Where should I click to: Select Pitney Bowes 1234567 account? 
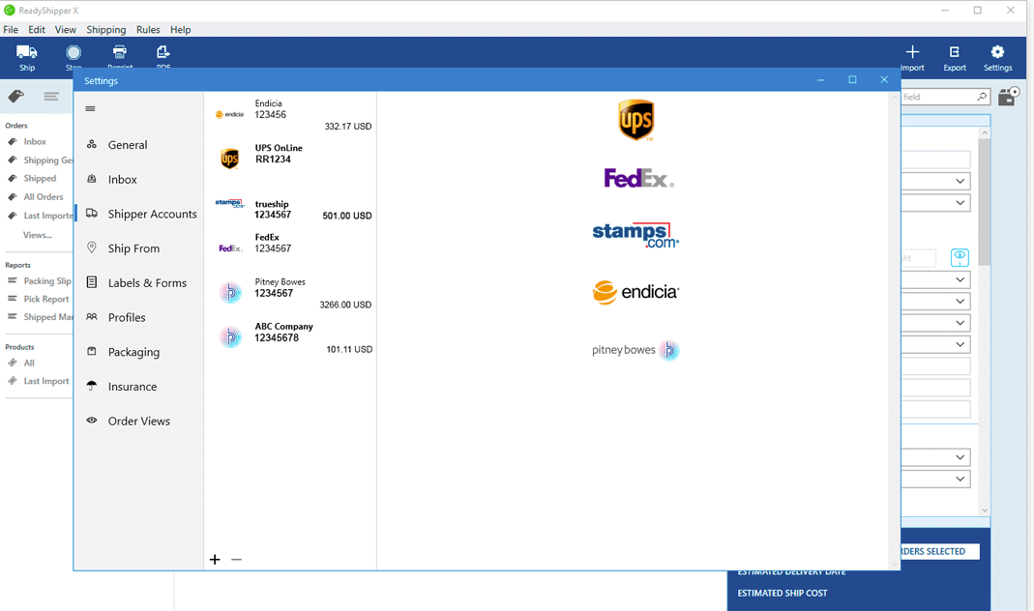point(291,291)
